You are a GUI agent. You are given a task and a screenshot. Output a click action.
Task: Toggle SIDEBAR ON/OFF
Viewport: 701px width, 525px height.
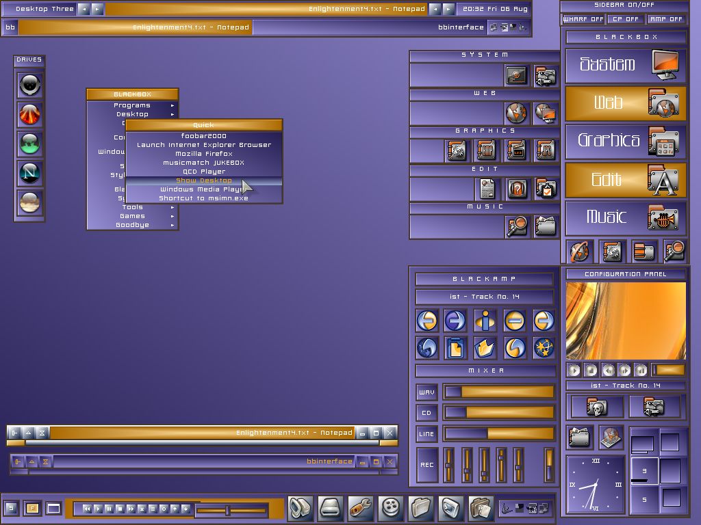click(624, 5)
